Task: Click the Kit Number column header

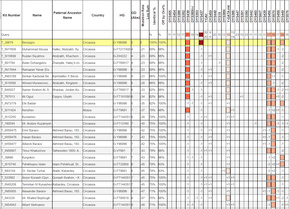Action: [11, 15]
